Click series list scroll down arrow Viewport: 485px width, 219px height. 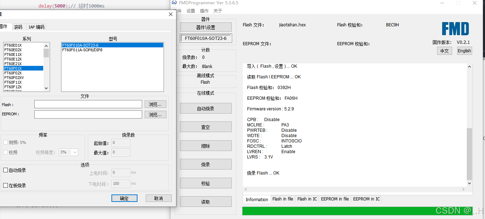pyautogui.click(x=46, y=88)
